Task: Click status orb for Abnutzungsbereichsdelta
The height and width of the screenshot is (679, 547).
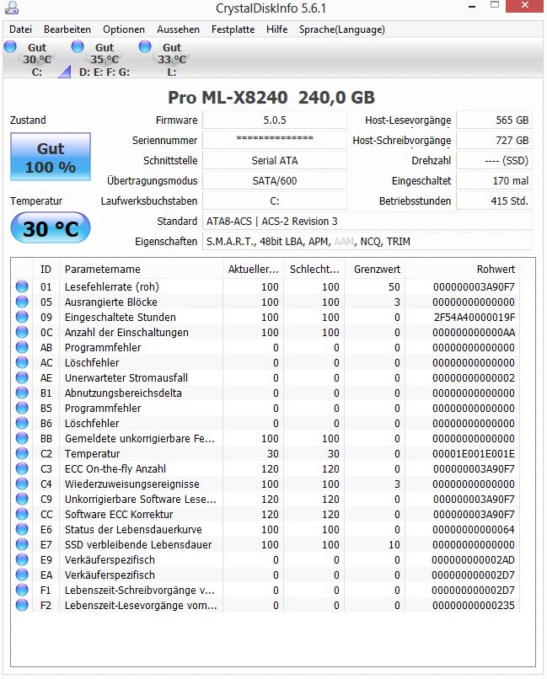Action: (x=22, y=393)
